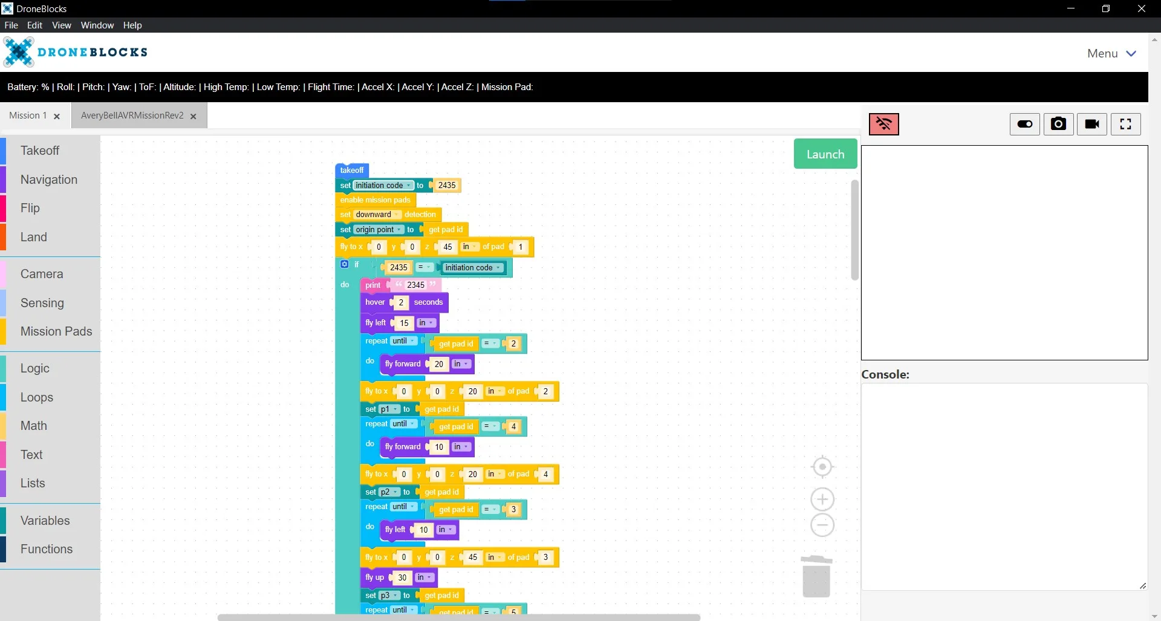Zoom in on the block workspace

822,499
